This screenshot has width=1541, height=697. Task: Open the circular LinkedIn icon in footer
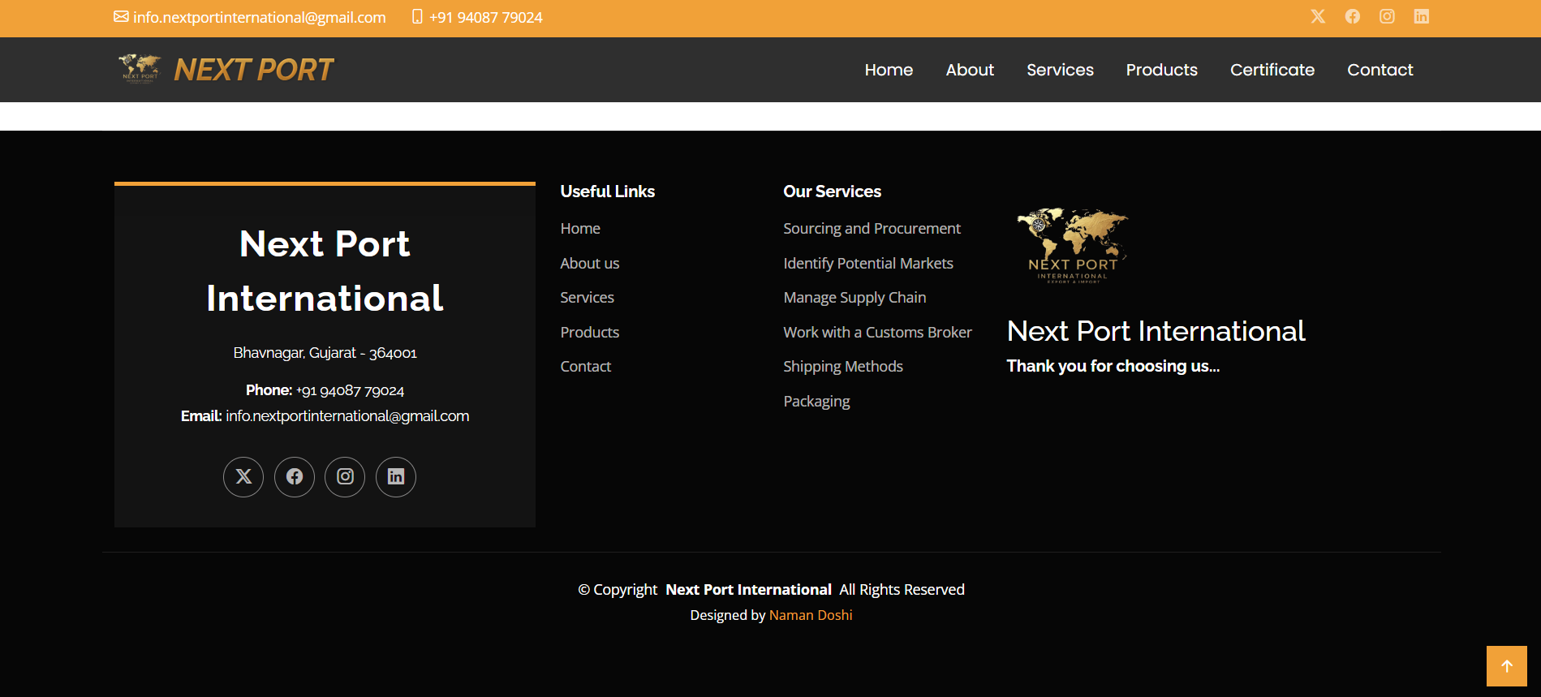(396, 477)
